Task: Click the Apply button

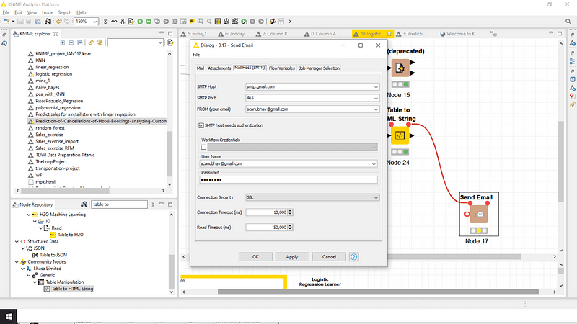Action: pos(292,257)
